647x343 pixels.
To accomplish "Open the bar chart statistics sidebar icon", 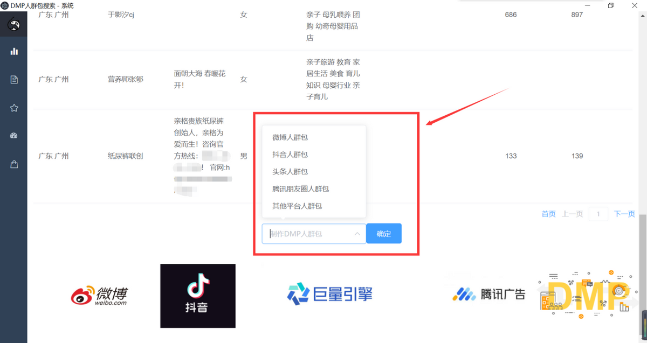I will click(x=14, y=52).
